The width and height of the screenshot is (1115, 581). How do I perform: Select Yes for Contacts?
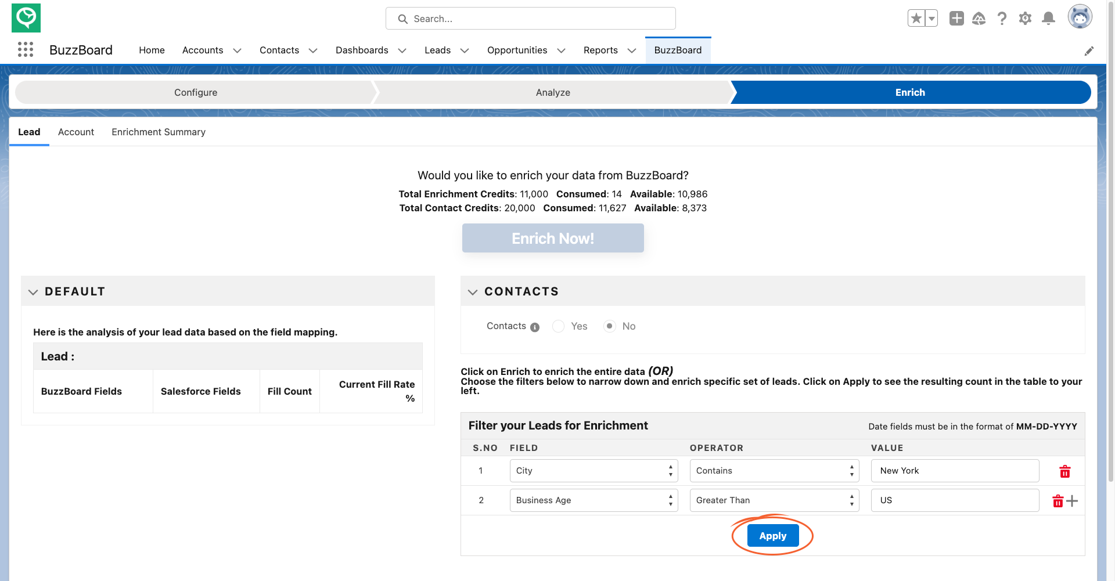(x=558, y=326)
